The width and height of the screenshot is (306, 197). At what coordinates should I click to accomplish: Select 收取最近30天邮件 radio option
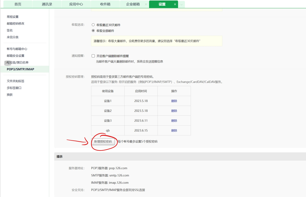(93, 25)
